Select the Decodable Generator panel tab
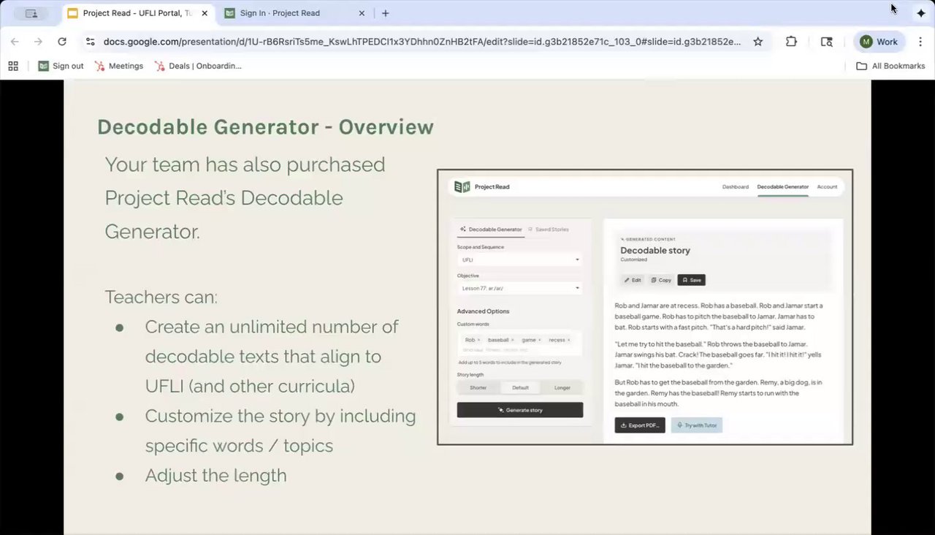Screen dimensions: 935x535 [x=491, y=229]
